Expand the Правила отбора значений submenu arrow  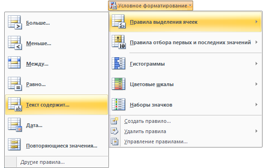click(256, 42)
